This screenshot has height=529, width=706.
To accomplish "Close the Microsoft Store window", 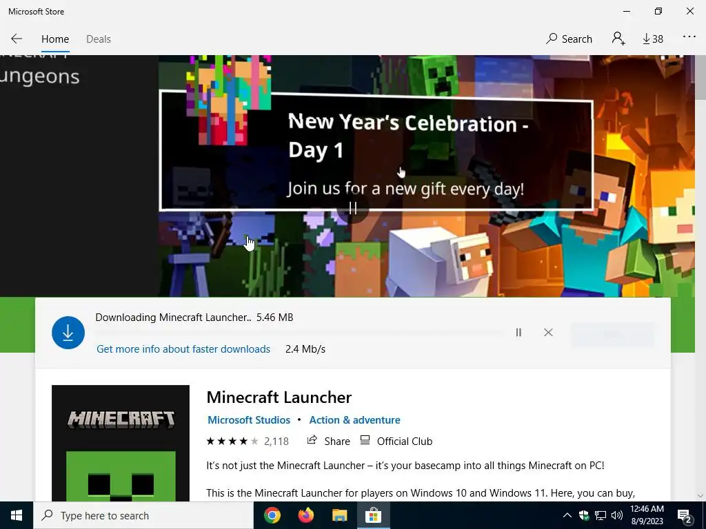I will (x=689, y=11).
